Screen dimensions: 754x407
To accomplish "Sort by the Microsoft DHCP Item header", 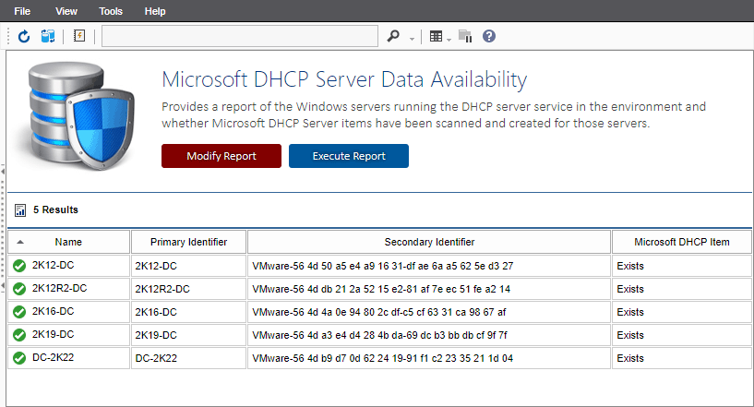I will pos(682,242).
